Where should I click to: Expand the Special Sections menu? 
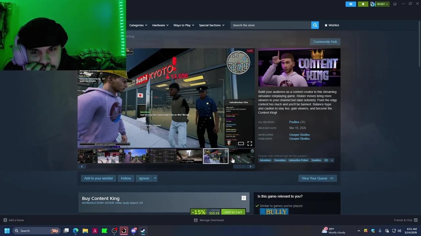211,25
